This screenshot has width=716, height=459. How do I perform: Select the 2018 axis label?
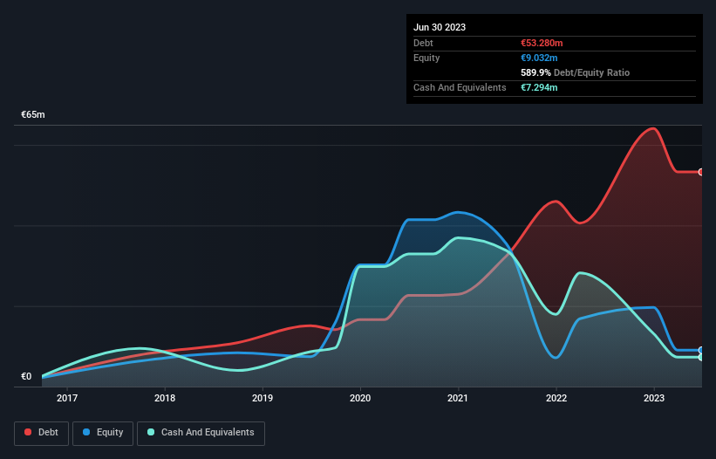tap(165, 398)
